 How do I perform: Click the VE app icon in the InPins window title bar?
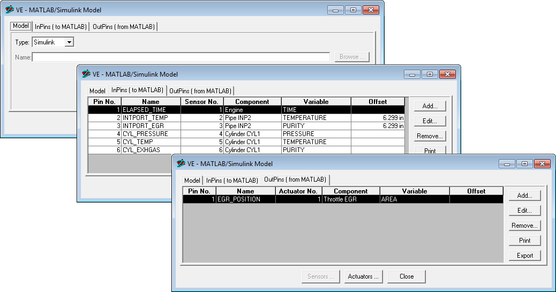(x=86, y=74)
